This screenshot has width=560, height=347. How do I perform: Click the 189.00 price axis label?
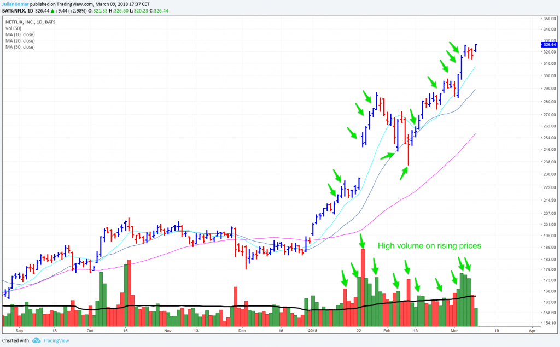550,247
